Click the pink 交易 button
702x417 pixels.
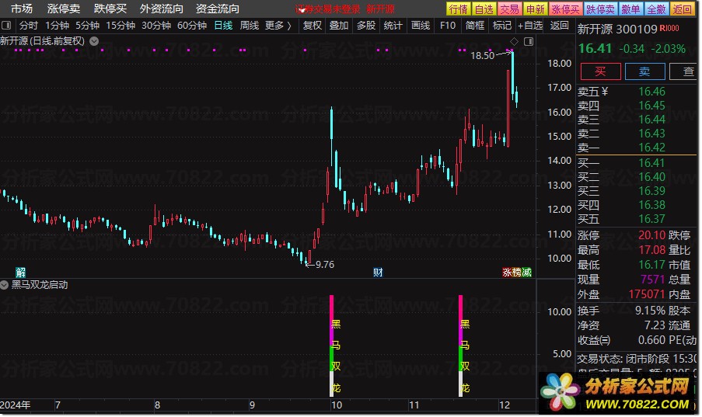tap(509, 9)
